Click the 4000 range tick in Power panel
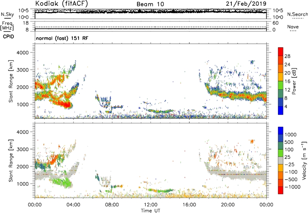The height and width of the screenshot is (213, 308). click(23, 53)
